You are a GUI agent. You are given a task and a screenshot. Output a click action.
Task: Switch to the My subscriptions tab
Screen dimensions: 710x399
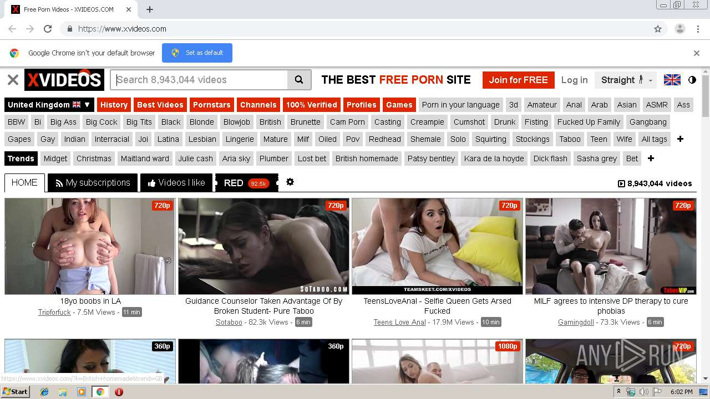(x=93, y=182)
